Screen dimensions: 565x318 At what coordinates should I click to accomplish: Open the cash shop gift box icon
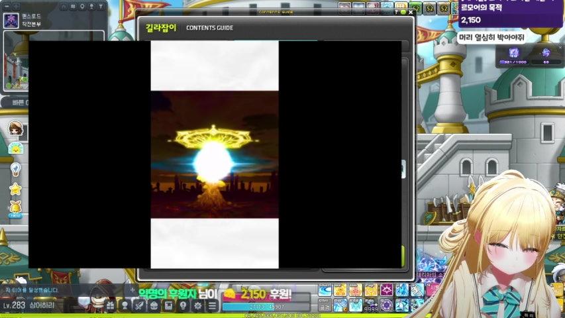pyautogui.click(x=110, y=306)
